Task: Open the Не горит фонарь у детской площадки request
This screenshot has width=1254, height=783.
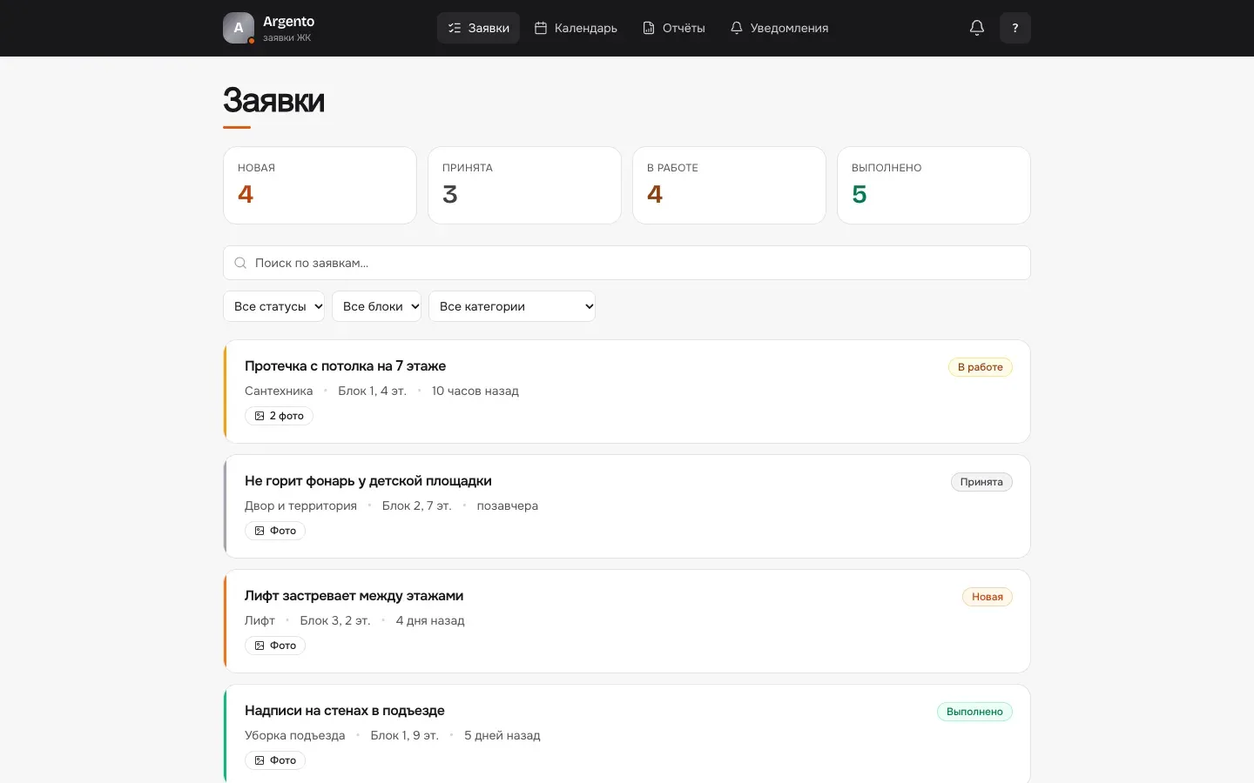Action: tap(627, 506)
